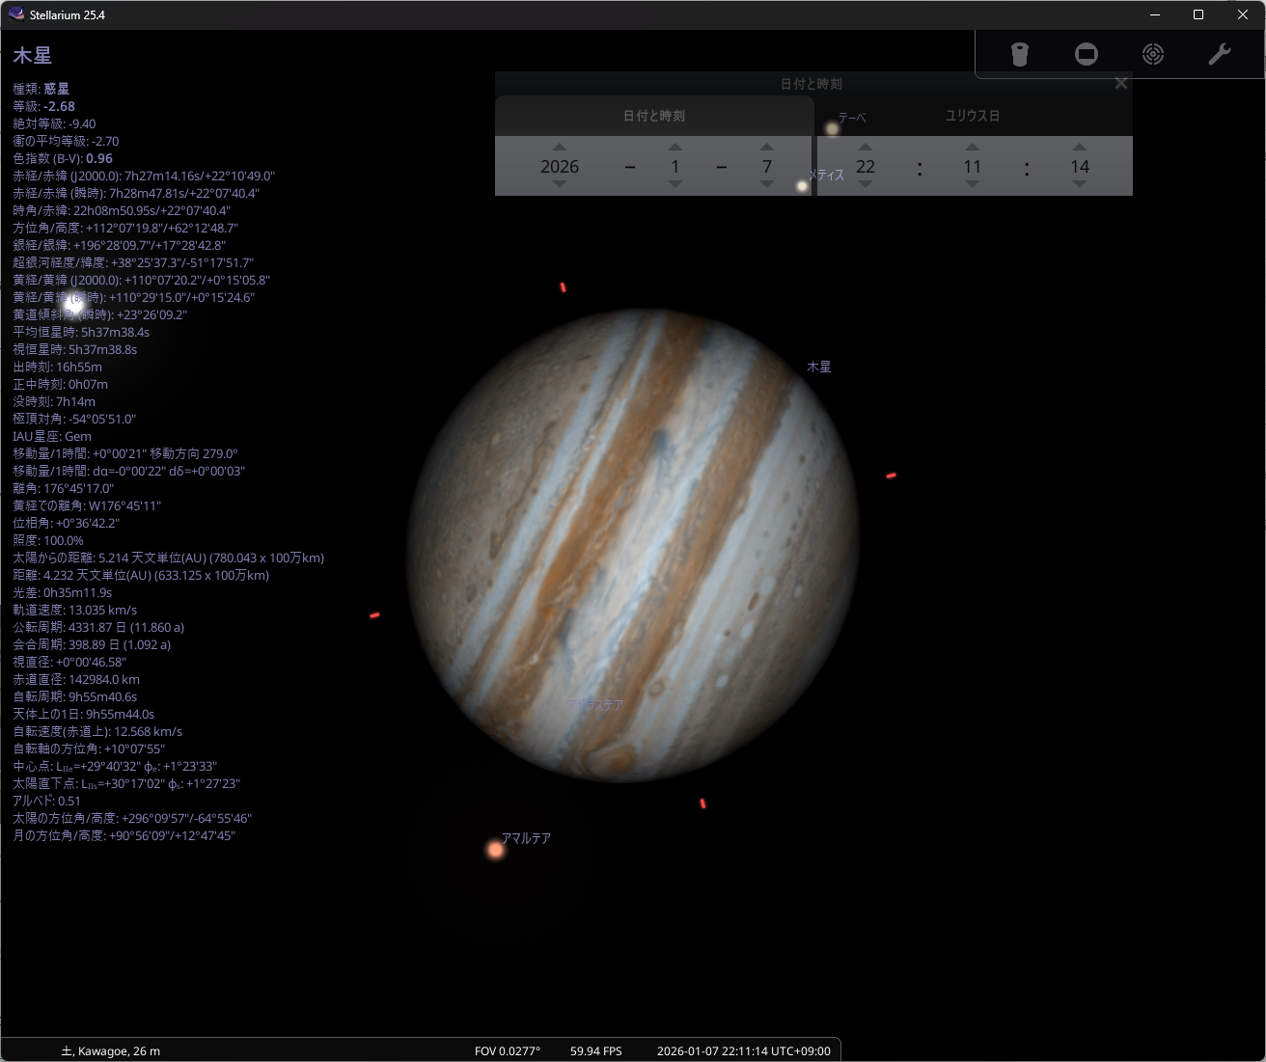The height and width of the screenshot is (1062, 1266).
Task: Toggle the Telrad sight icon
Action: coord(1153,54)
